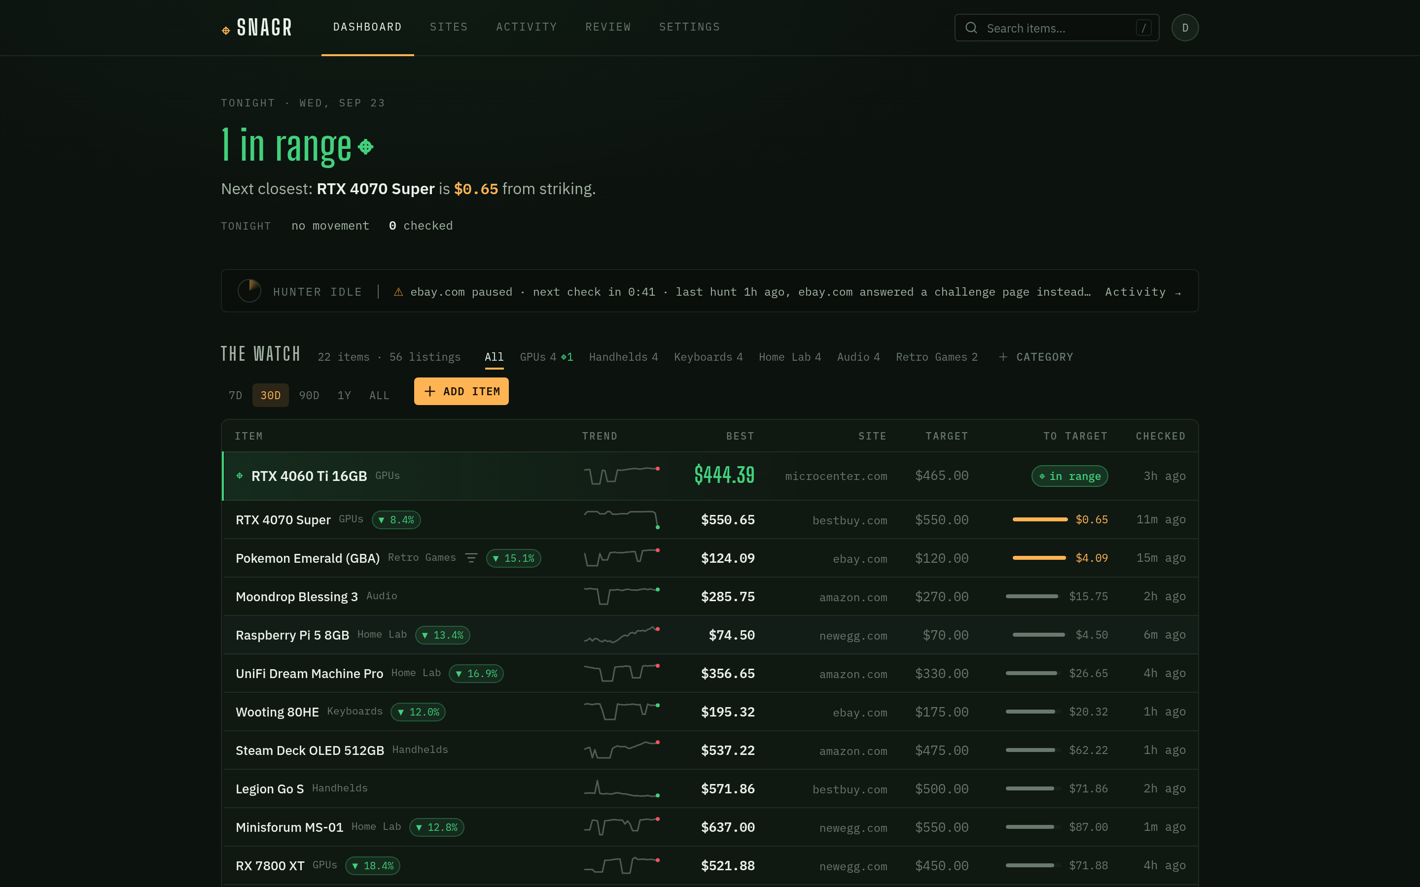The image size is (1420, 887).
Task: Select the 90D time range
Action: (x=309, y=395)
